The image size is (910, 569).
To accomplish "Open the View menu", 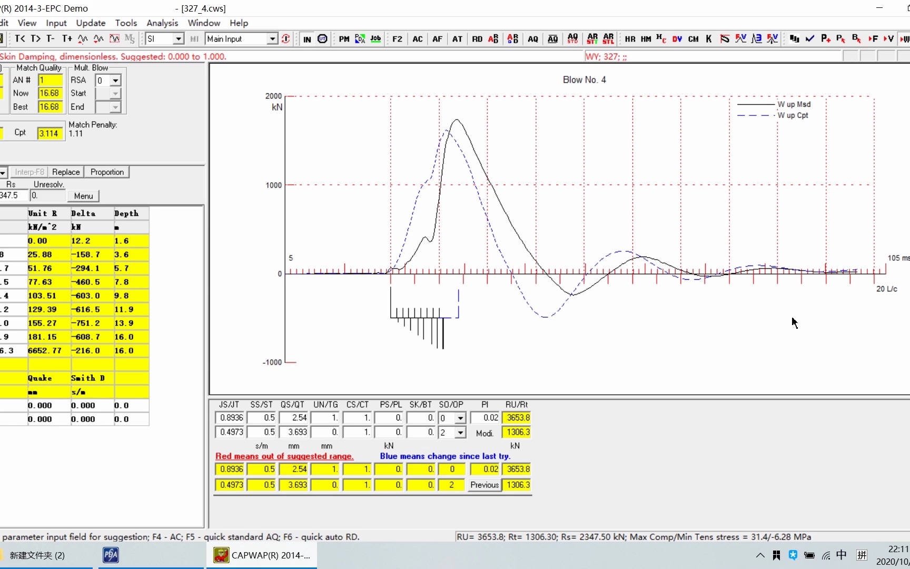I will (27, 23).
